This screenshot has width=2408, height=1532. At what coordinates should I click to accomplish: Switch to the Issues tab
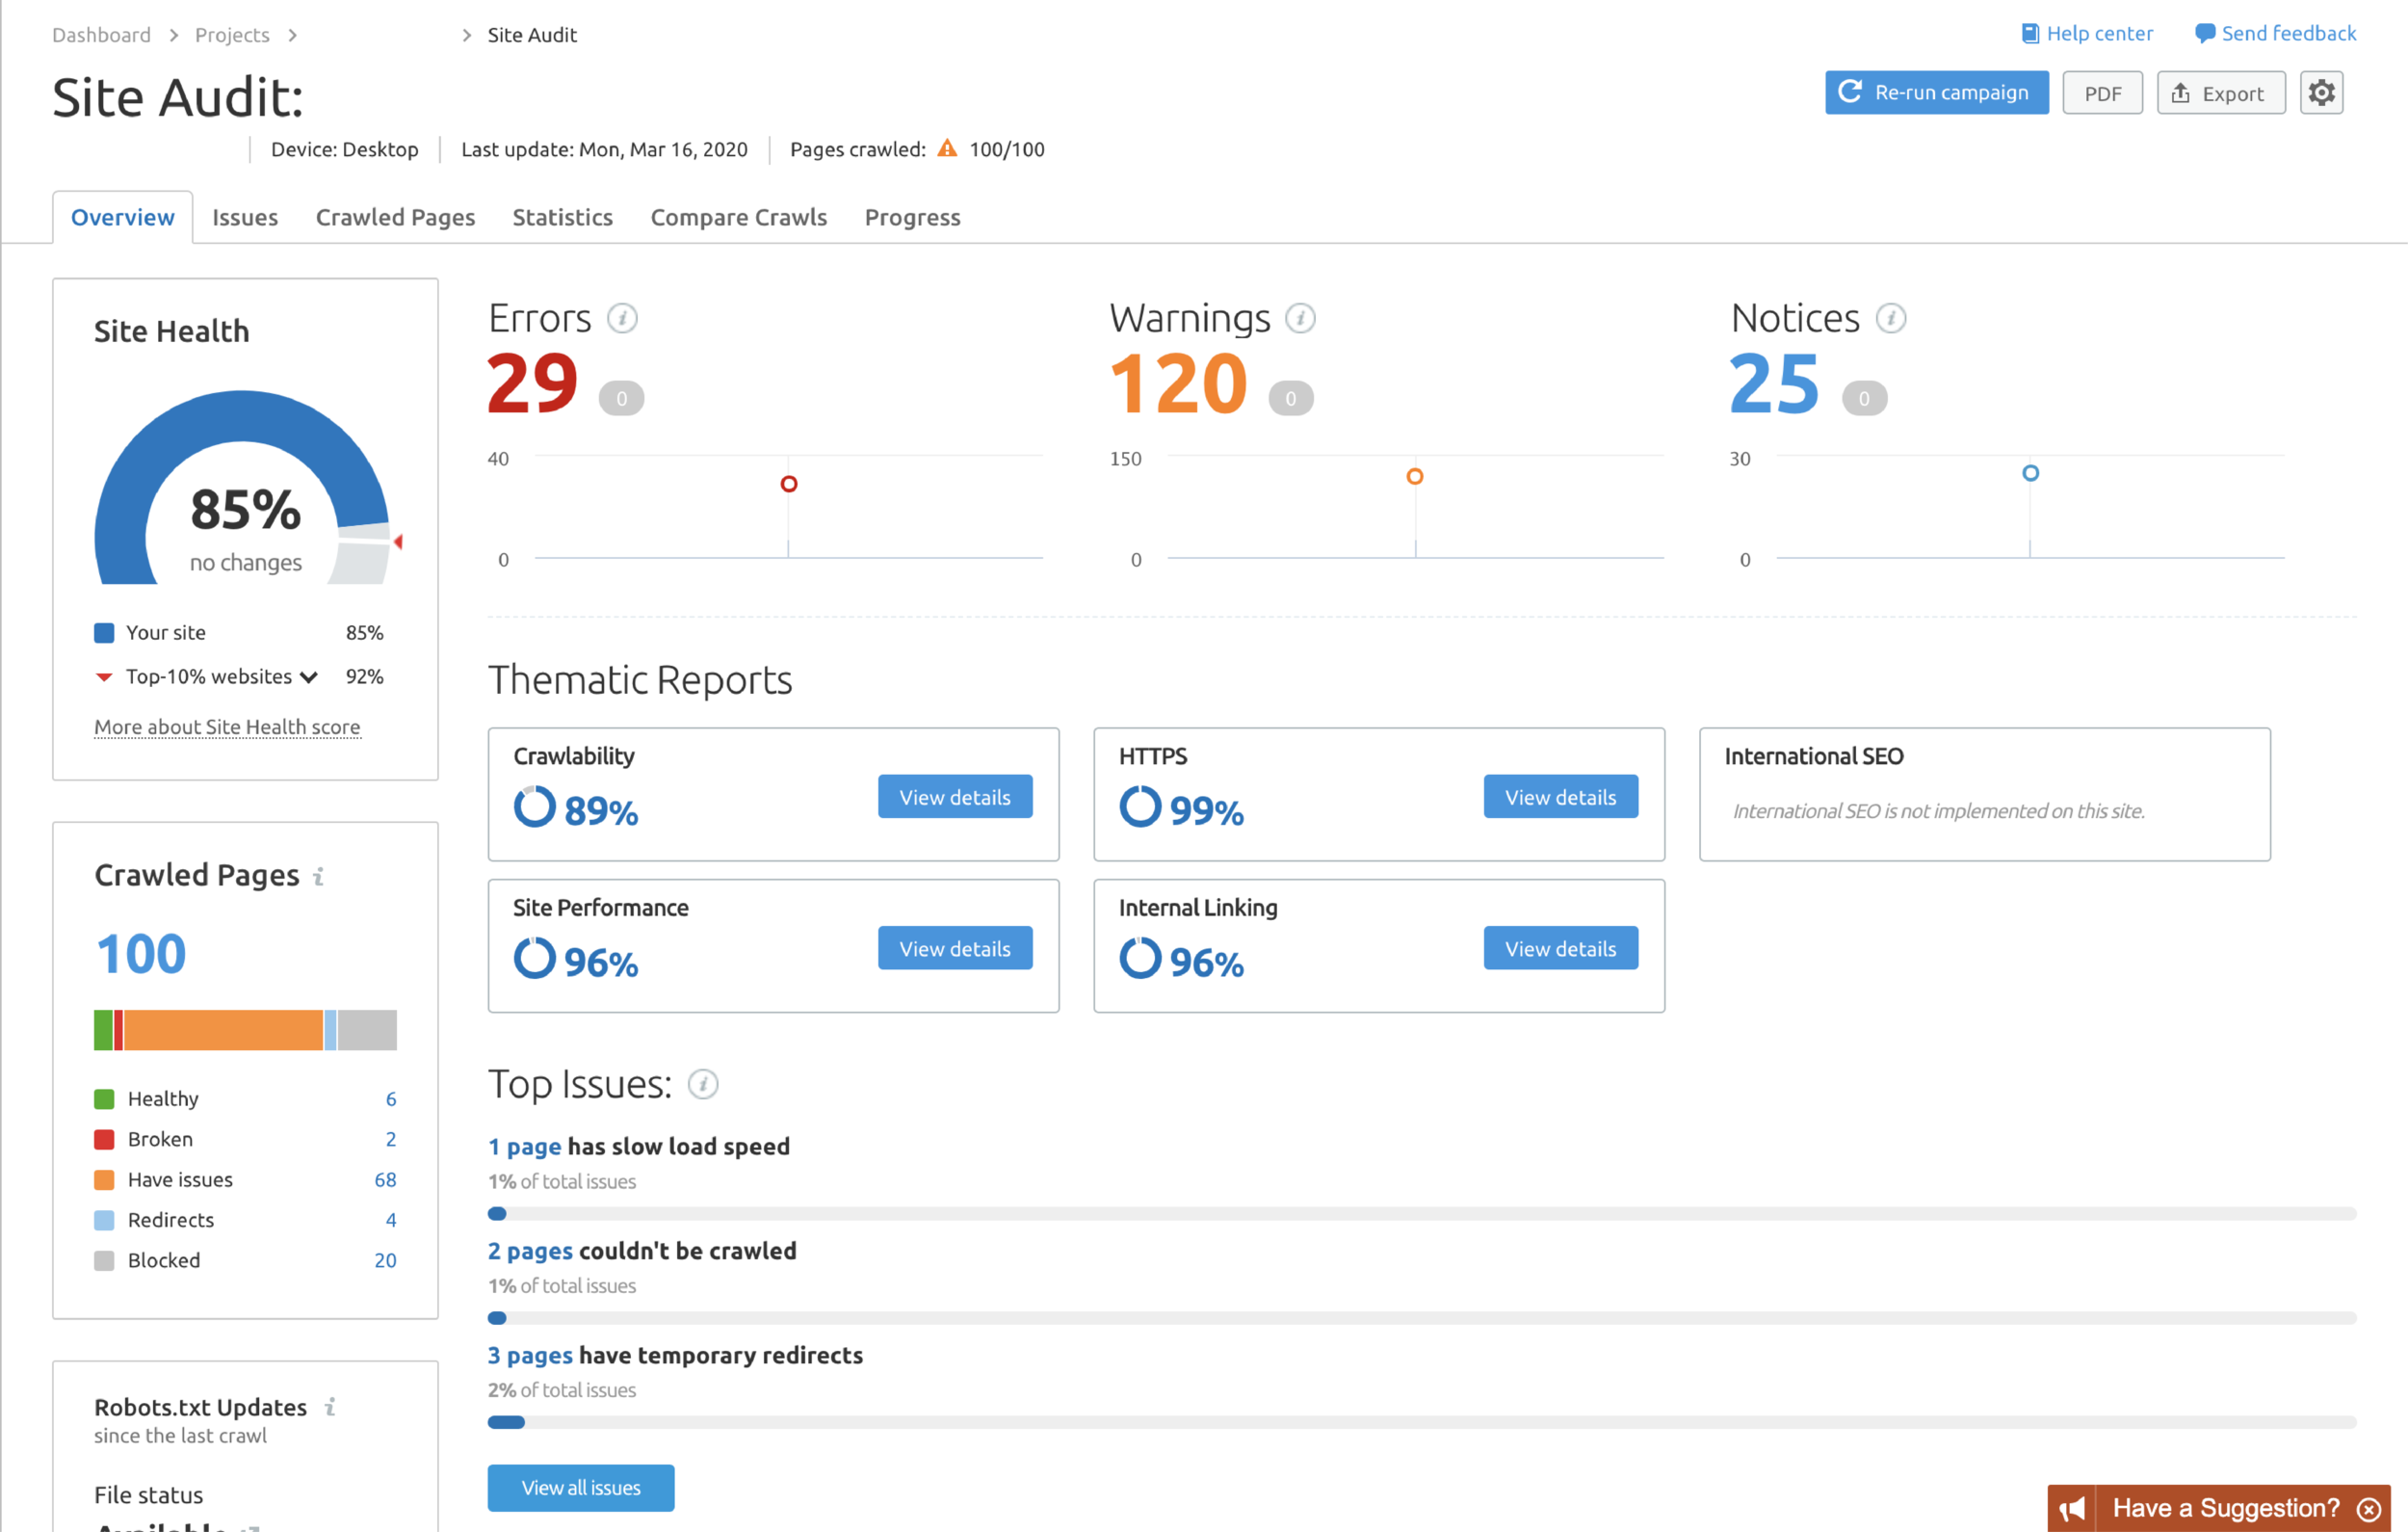tap(245, 217)
